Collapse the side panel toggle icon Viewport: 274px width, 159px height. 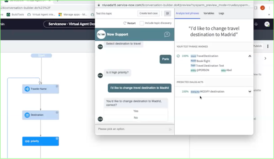pyautogui.click(x=167, y=13)
